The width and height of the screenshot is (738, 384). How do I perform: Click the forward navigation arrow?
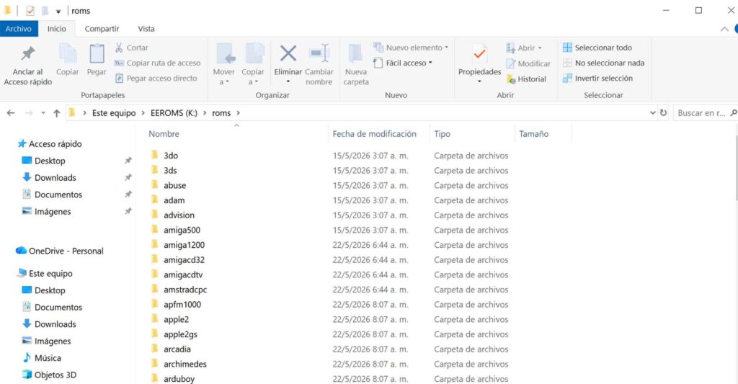[x=29, y=113]
